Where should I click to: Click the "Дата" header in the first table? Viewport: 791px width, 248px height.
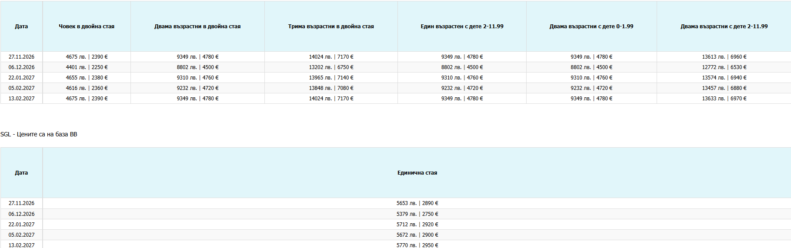point(21,26)
